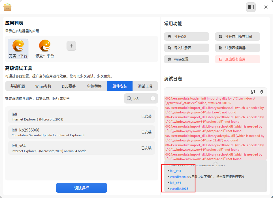Clear the ie8 search text
The image size is (273, 198).
tap(153, 98)
